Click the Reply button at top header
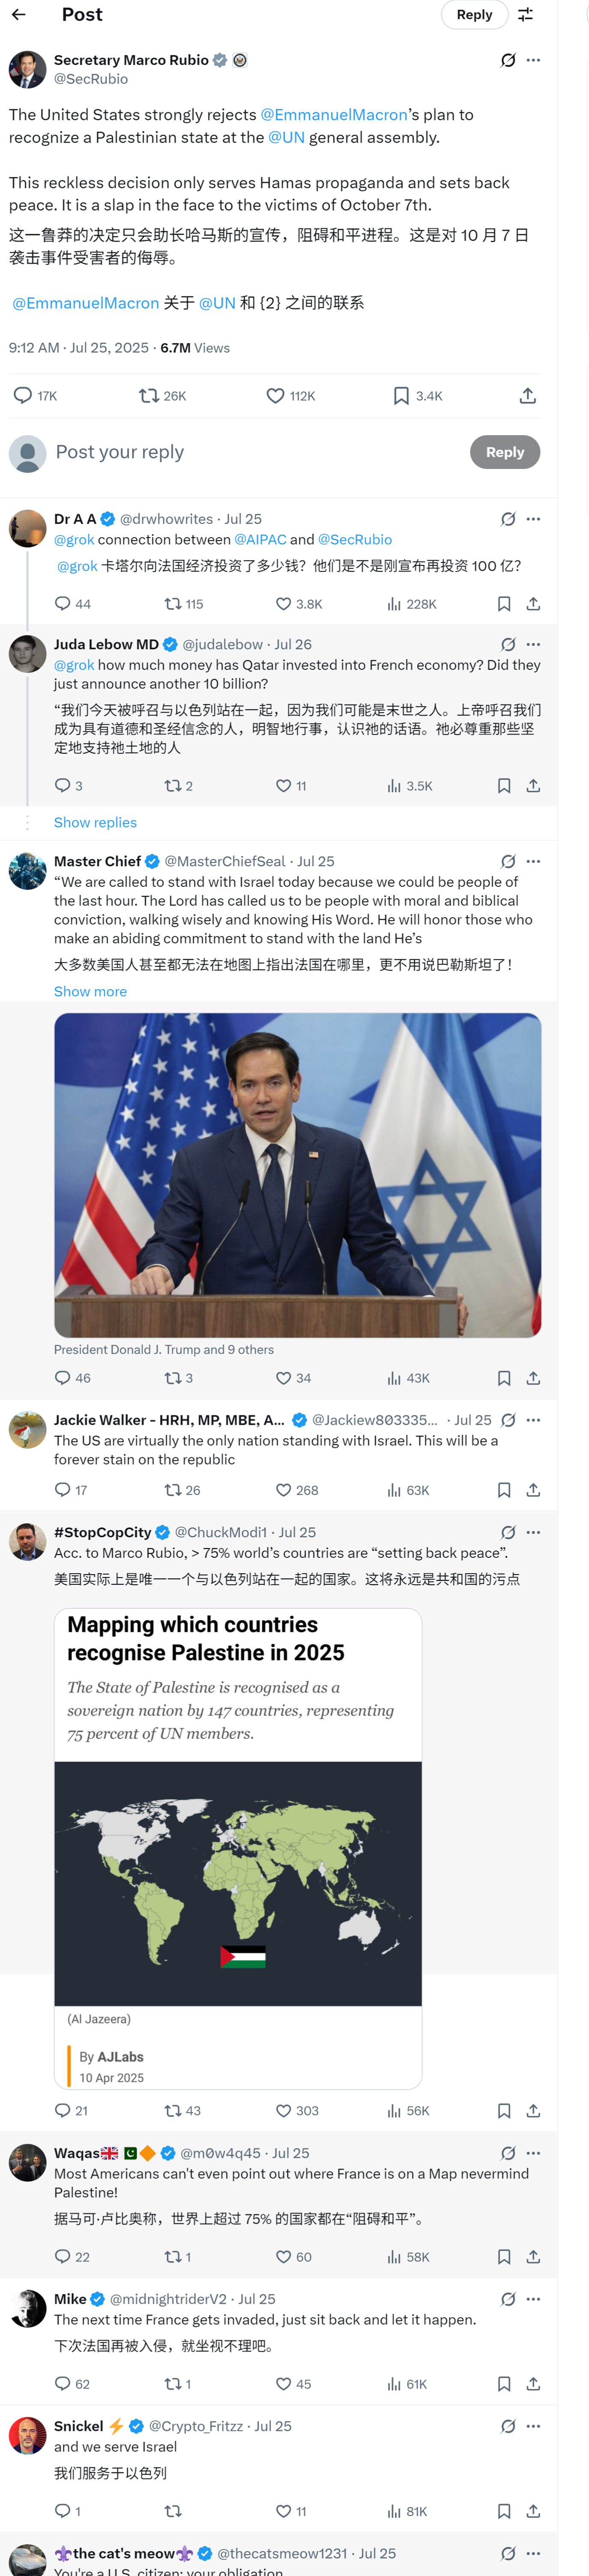Image resolution: width=589 pixels, height=2576 pixels. 474,15
